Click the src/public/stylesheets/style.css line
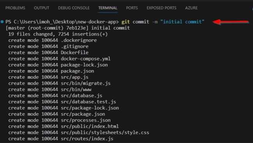The image size is (253, 143). click(79, 132)
